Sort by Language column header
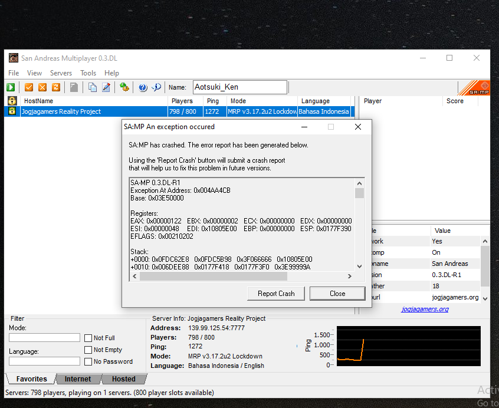 [x=324, y=101]
